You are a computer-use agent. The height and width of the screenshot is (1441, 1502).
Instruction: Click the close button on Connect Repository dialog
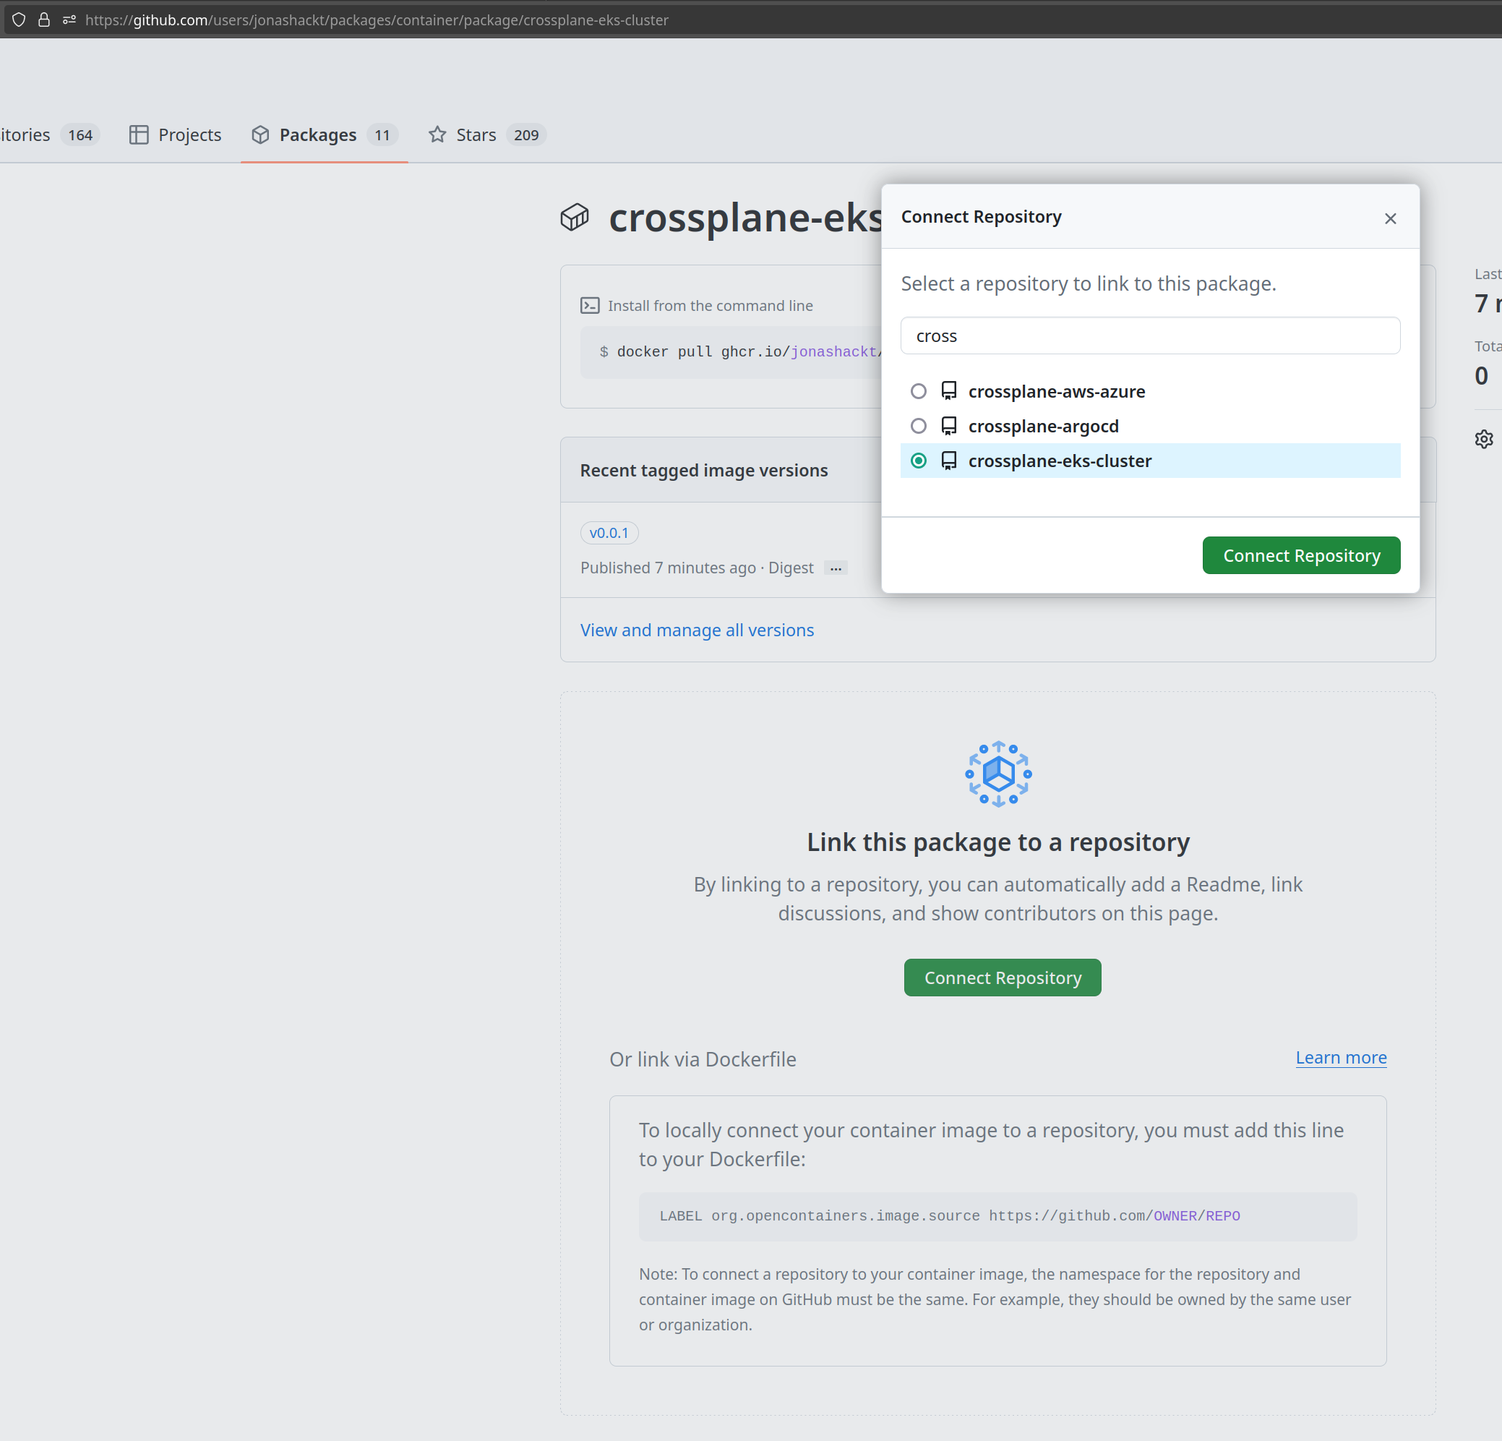tap(1391, 218)
